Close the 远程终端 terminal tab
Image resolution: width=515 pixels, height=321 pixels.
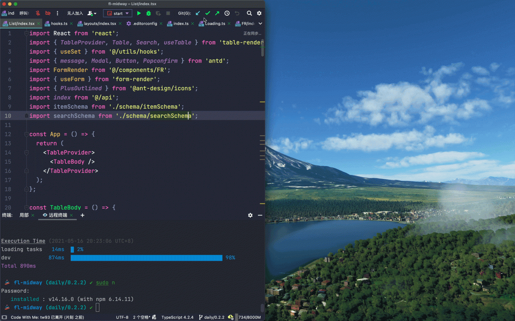coord(72,215)
